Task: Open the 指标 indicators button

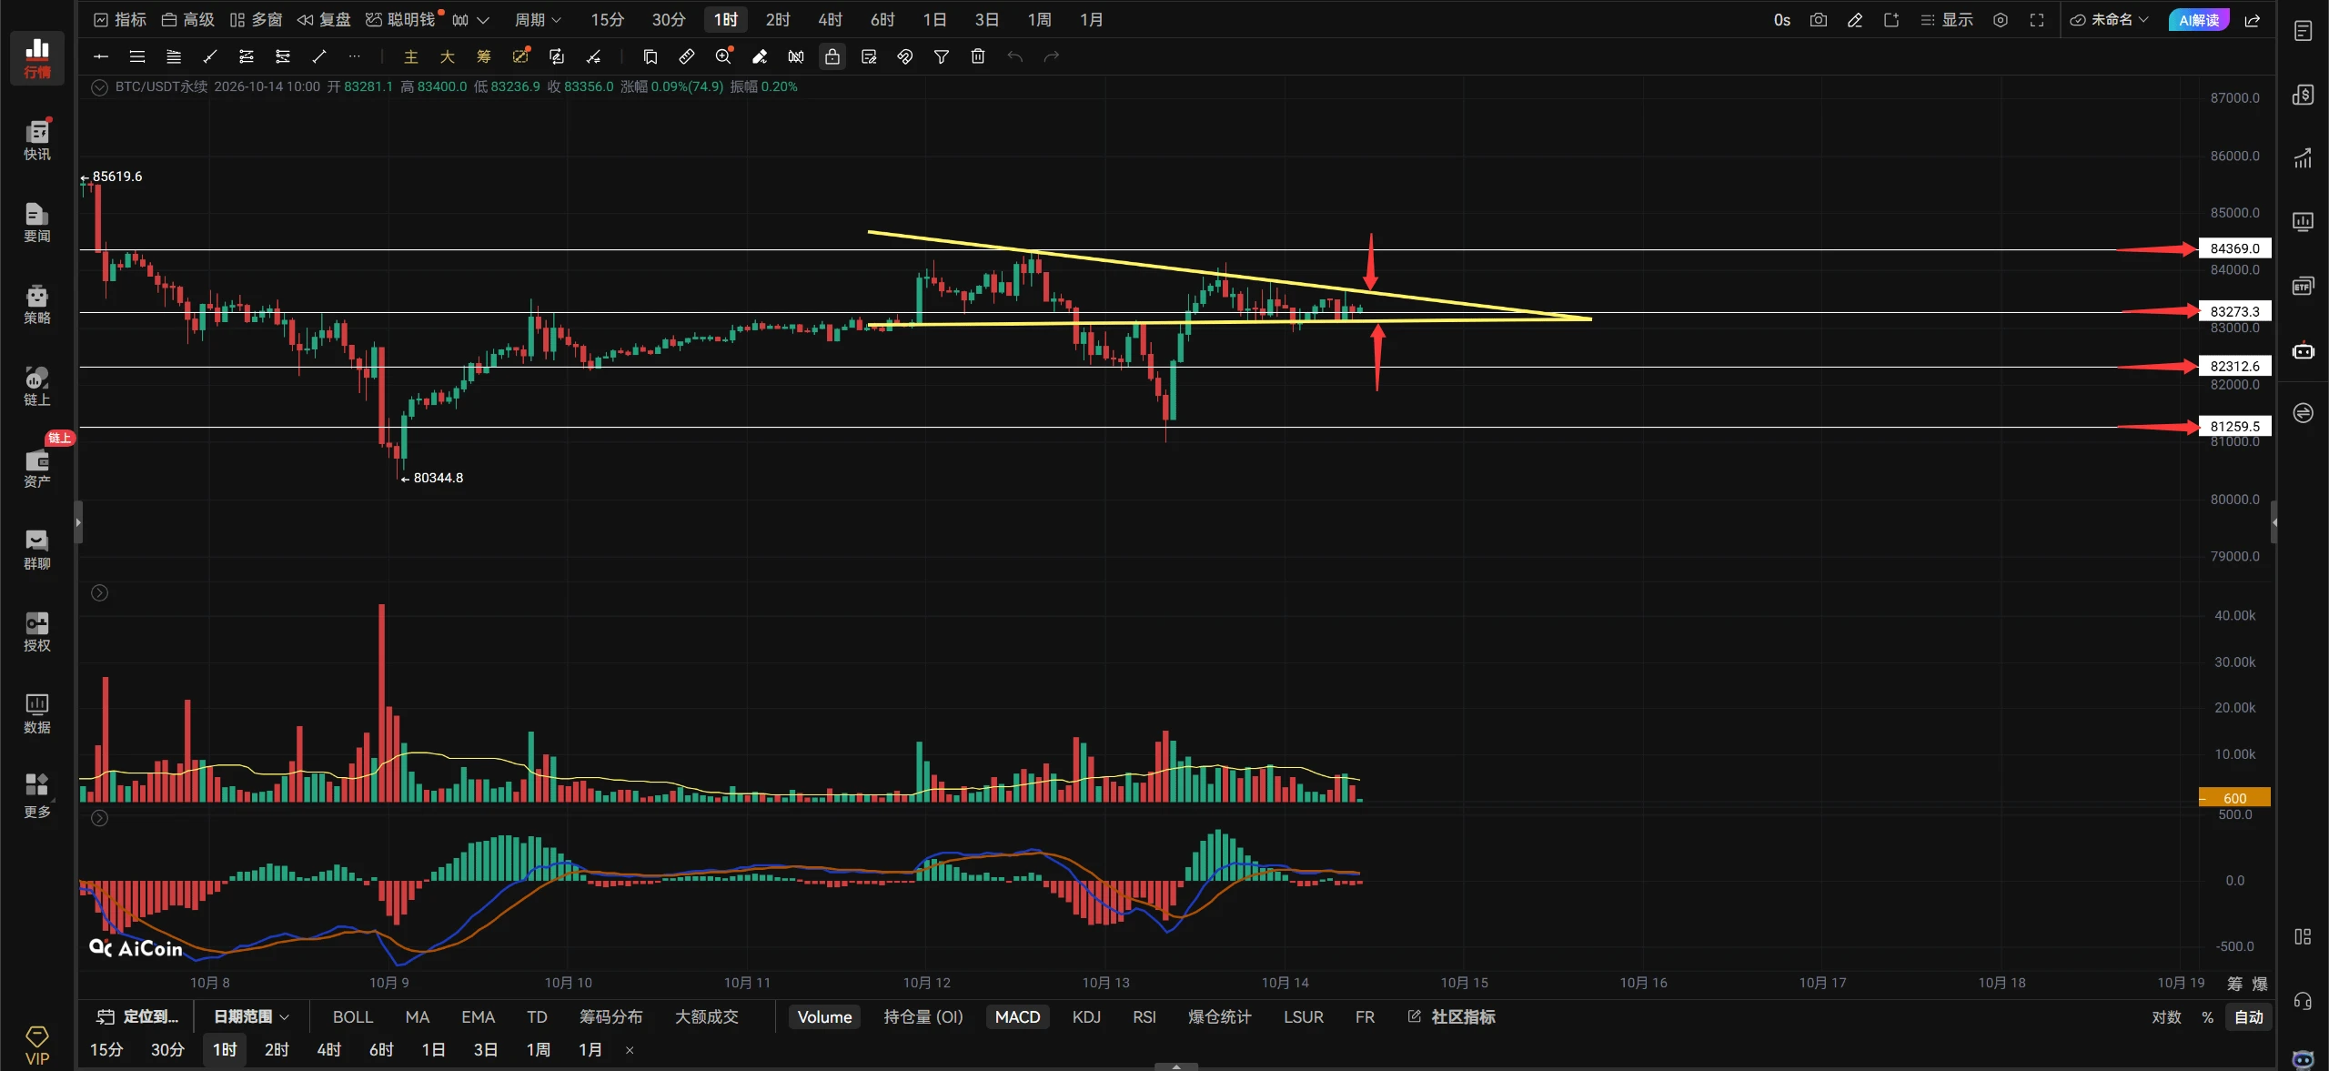Action: (120, 20)
